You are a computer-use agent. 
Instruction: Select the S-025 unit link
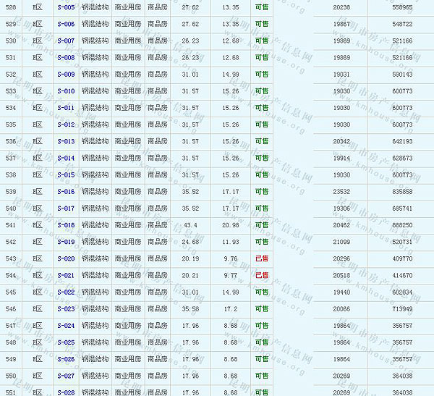pyautogui.click(x=65, y=342)
